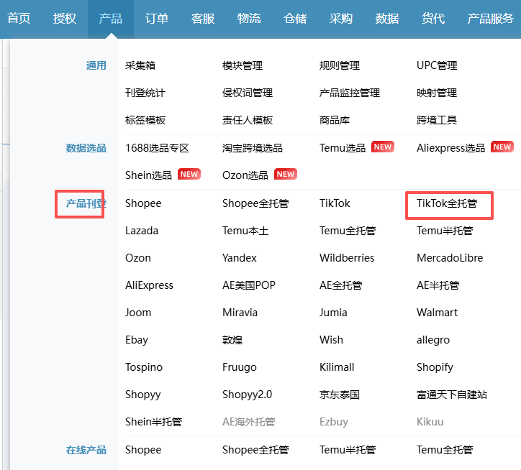Screen dimensions: 521x470
Task: Select Shein选品 in the menu
Action: click(148, 175)
